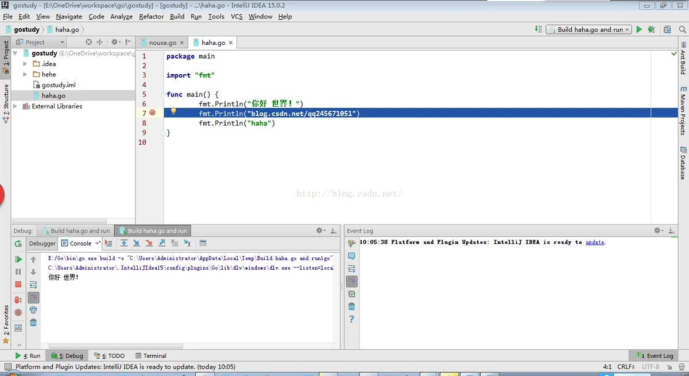The image size is (689, 376).
Task: Open debug panel gear settings menu
Action: tap(320, 230)
